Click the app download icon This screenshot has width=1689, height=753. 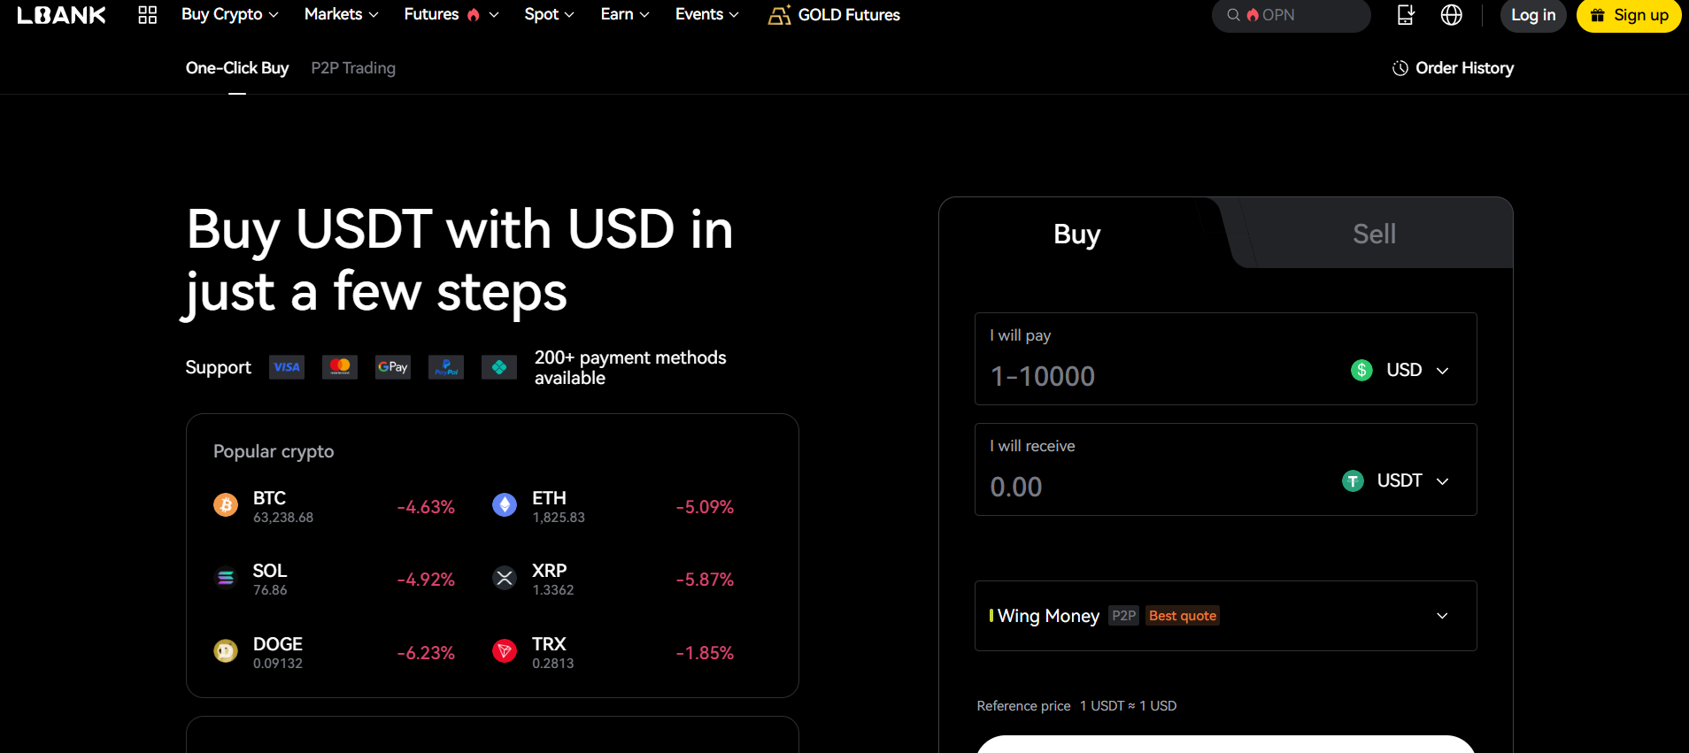coord(1405,15)
